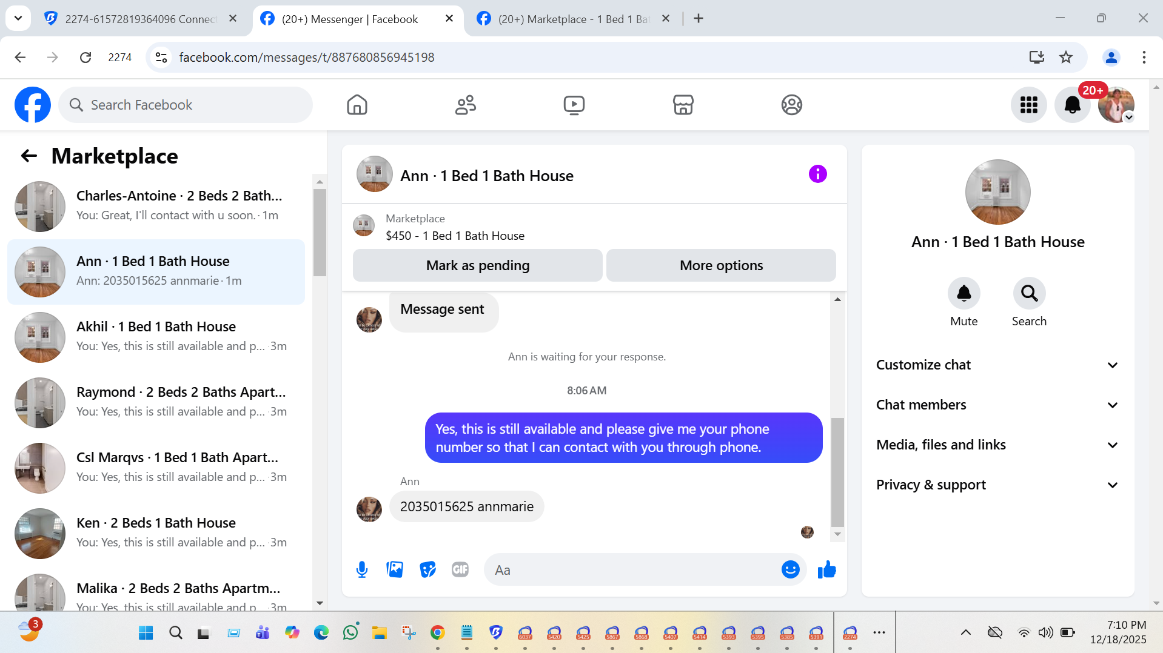
Task: Open the Ann listing large thumbnail
Action: pyautogui.click(x=998, y=192)
